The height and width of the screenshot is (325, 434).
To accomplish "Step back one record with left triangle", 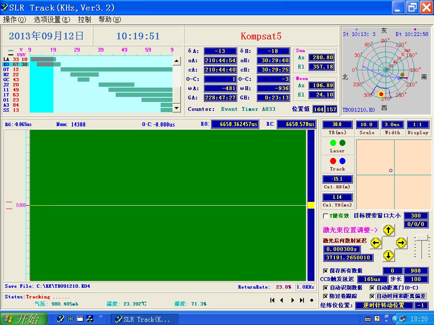I will (282, 300).
